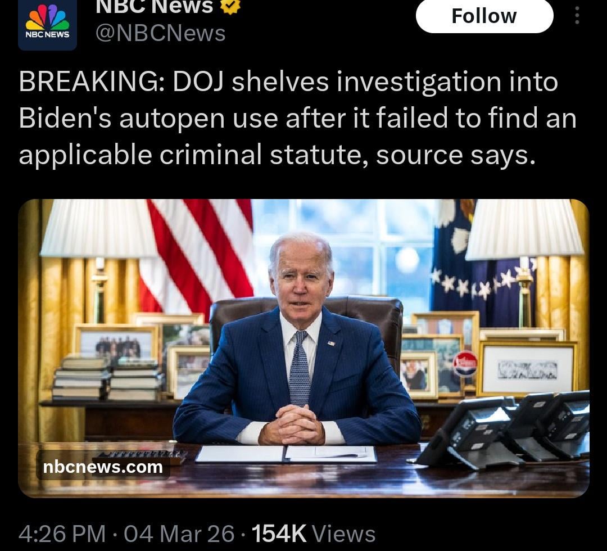The width and height of the screenshot is (607, 551).
Task: Click the stacked books in the photo
Action: [x=106, y=379]
